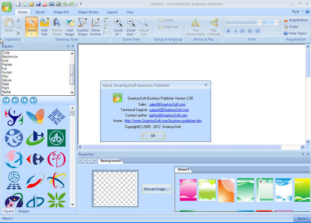Screen dimensions: 311x223
Task: Switch to the Layout tab
Action: (x=112, y=12)
